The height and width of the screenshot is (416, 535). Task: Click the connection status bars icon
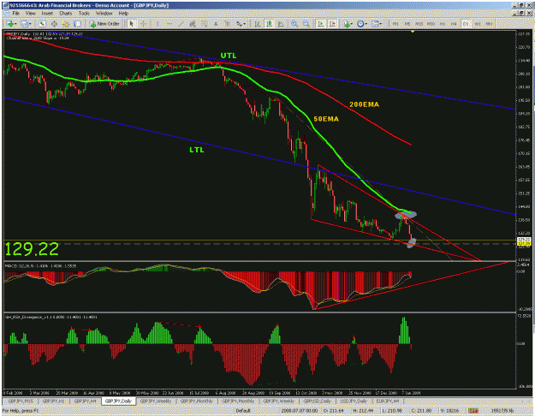click(473, 411)
